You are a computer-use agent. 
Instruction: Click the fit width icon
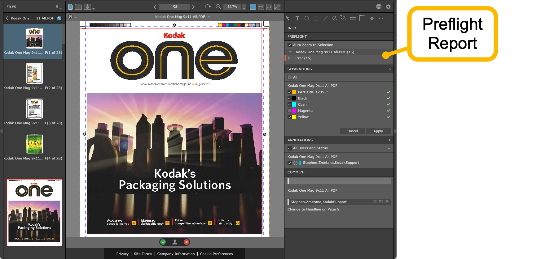pyautogui.click(x=261, y=6)
